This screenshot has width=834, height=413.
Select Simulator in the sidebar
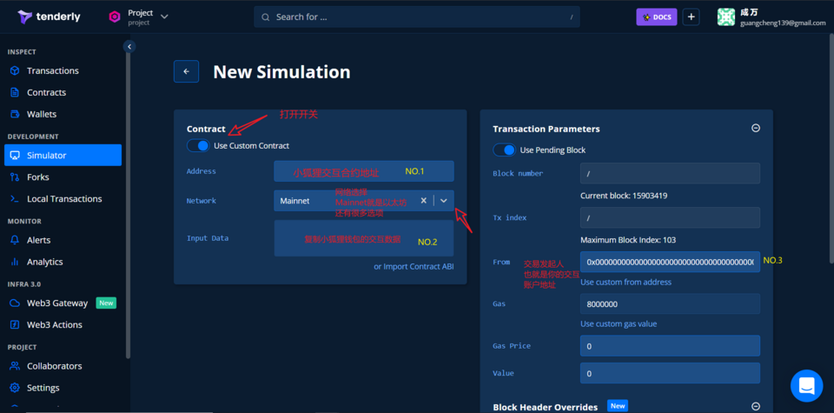pos(63,156)
